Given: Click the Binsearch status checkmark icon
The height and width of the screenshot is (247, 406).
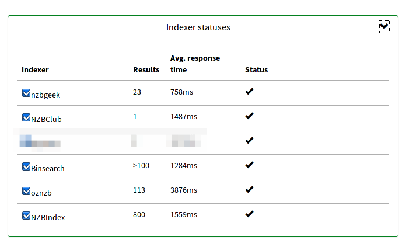Looking at the screenshot, I should [249, 165].
